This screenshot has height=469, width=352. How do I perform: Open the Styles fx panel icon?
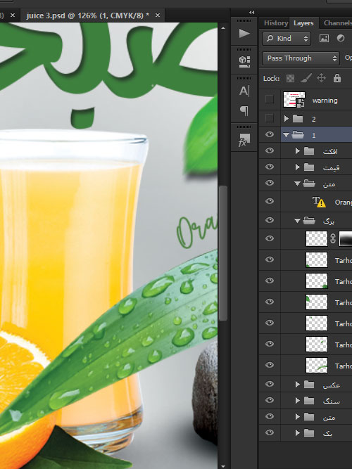coord(244,140)
